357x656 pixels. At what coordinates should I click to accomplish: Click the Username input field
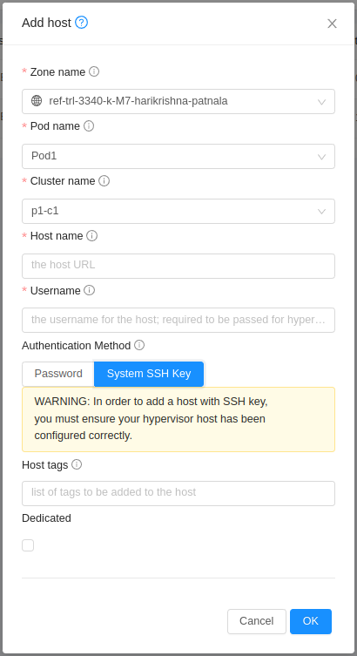[178, 320]
